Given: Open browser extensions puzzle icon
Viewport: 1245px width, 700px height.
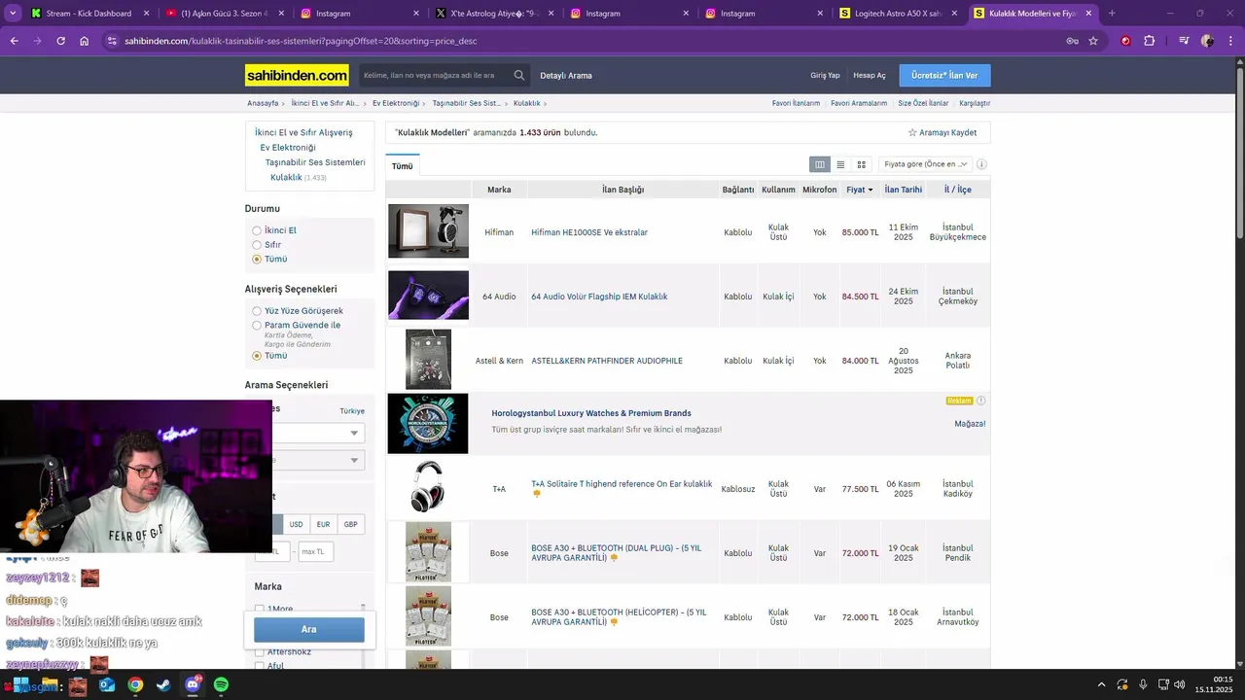Looking at the screenshot, I should [1150, 41].
